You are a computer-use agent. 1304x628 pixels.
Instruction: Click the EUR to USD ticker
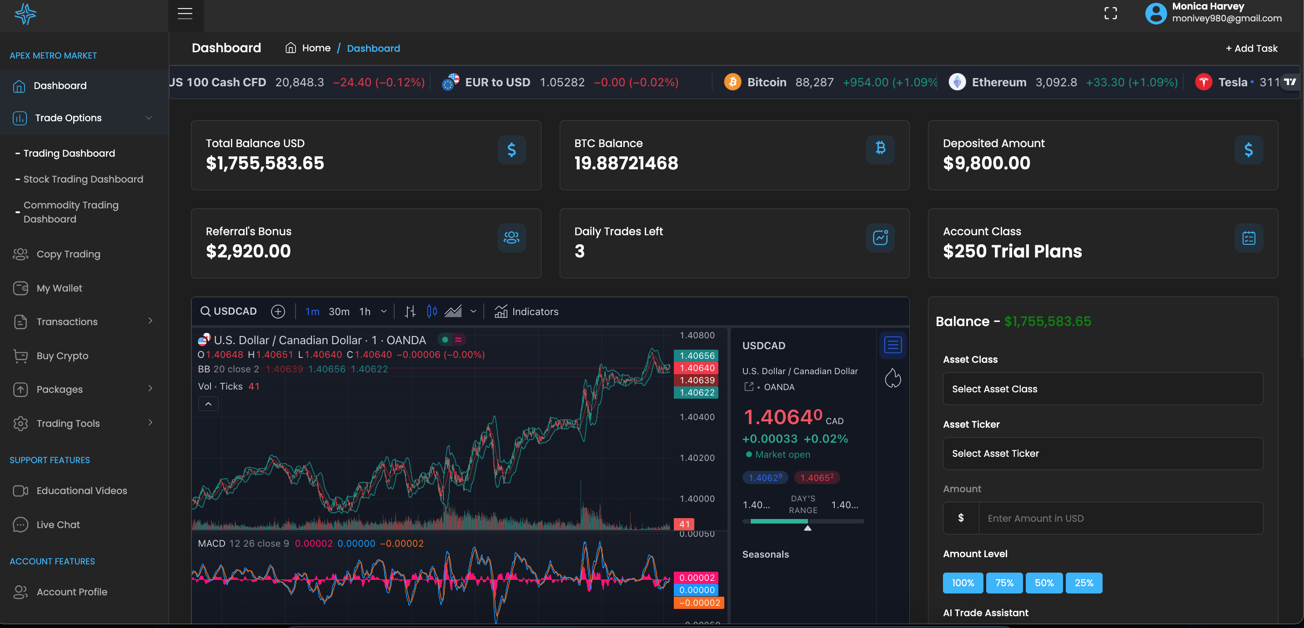(x=559, y=82)
